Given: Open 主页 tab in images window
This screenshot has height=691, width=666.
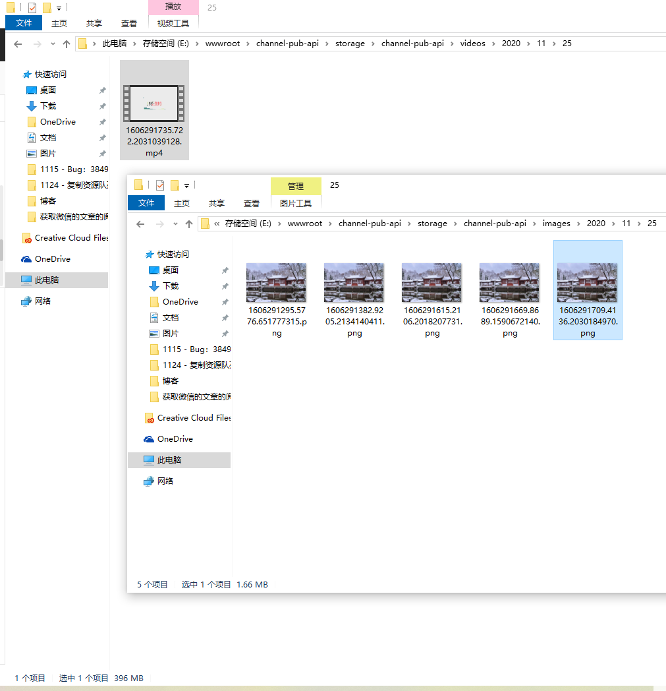Looking at the screenshot, I should [x=181, y=203].
